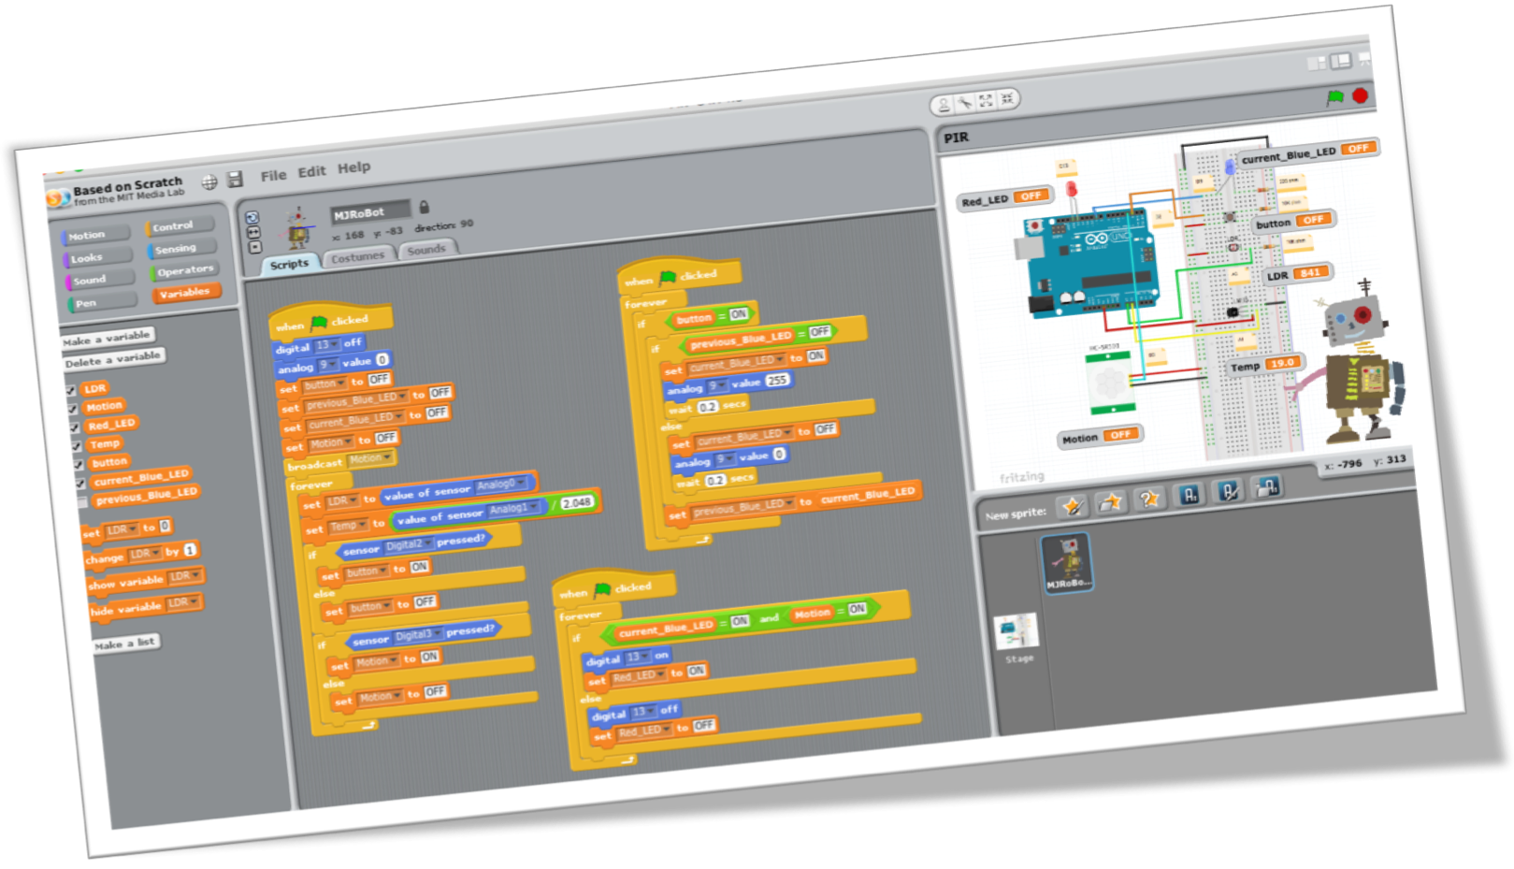Select the shrink sprite tool
This screenshot has width=1514, height=869.
point(1006,98)
